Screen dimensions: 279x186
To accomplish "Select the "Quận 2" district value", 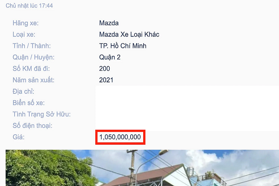I will pos(110,57).
